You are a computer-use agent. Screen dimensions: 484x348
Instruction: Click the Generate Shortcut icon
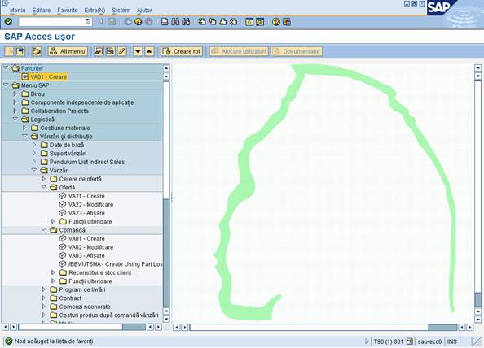point(260,22)
